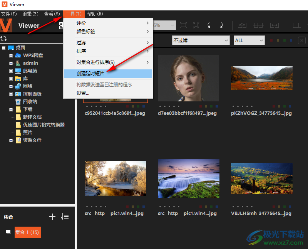Viewport: 308px width, 249px height.
Task: Expand the WPS网盘 tree node
Action: (x=11, y=56)
